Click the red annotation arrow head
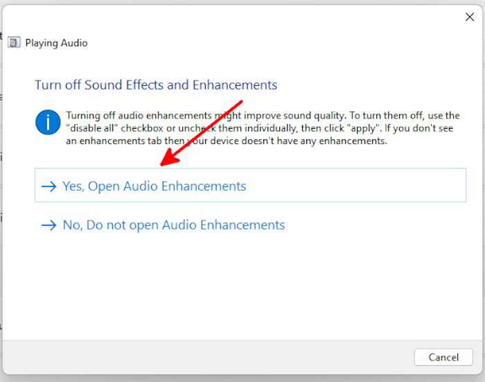Viewport: 485px width, 382px height. 169,159
